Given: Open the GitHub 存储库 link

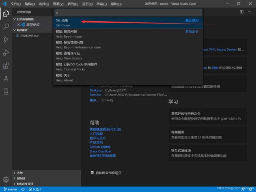Looking at the screenshot, I should coord(100,147).
